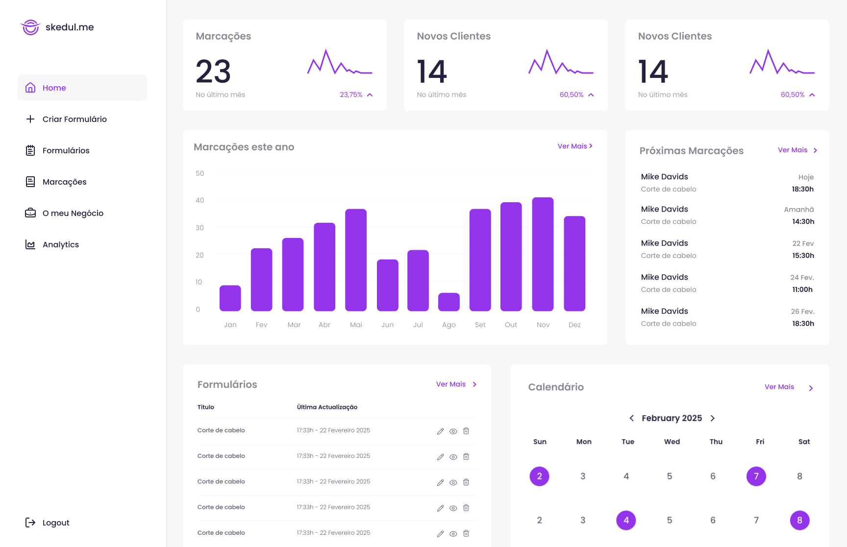Delete the third Corte de cabelo form

[466, 482]
